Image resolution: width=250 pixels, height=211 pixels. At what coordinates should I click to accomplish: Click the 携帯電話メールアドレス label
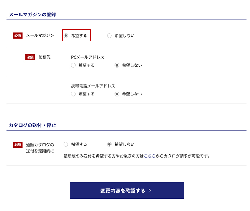coord(93,86)
